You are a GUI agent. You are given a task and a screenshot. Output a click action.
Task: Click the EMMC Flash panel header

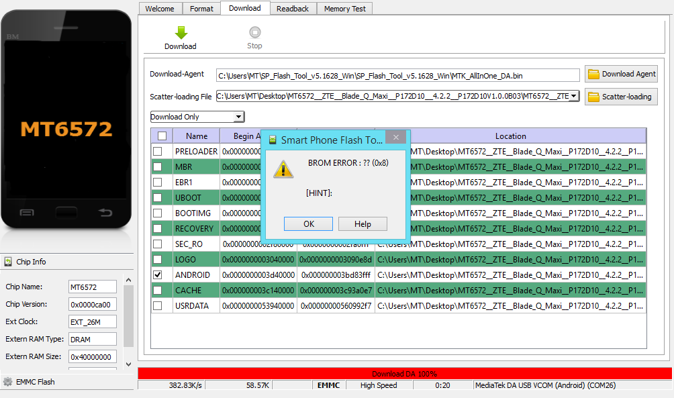click(67, 382)
